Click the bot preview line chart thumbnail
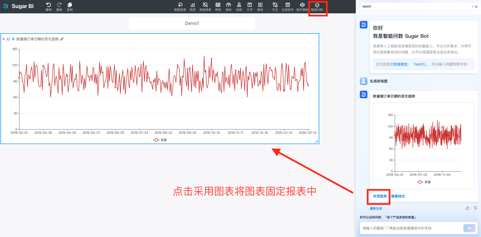The image size is (481, 237). pos(424,146)
